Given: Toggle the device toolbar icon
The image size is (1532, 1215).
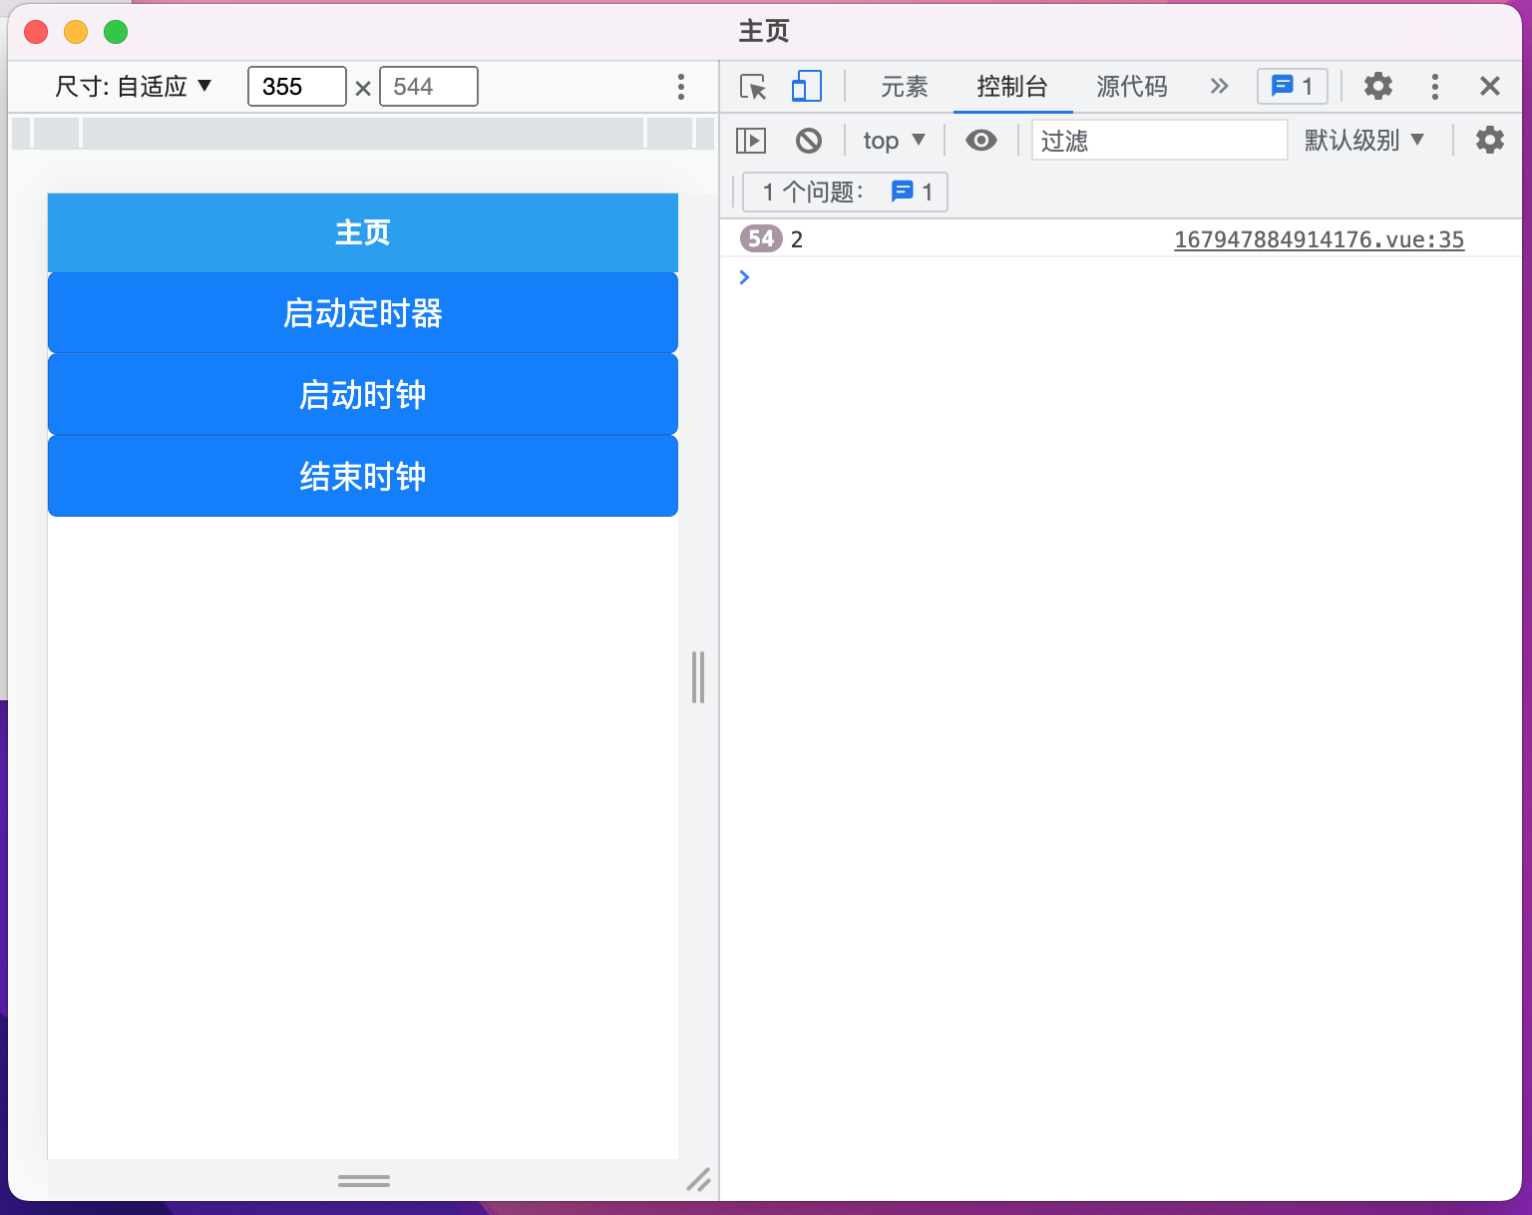Looking at the screenshot, I should coord(806,87).
